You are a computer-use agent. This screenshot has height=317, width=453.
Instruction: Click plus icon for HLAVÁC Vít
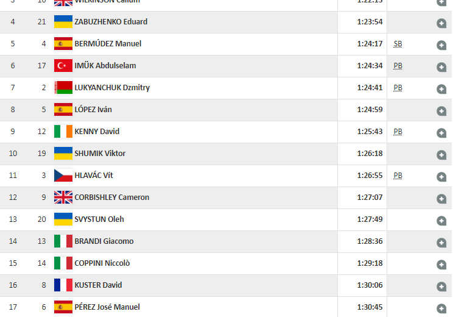pyautogui.click(x=441, y=177)
